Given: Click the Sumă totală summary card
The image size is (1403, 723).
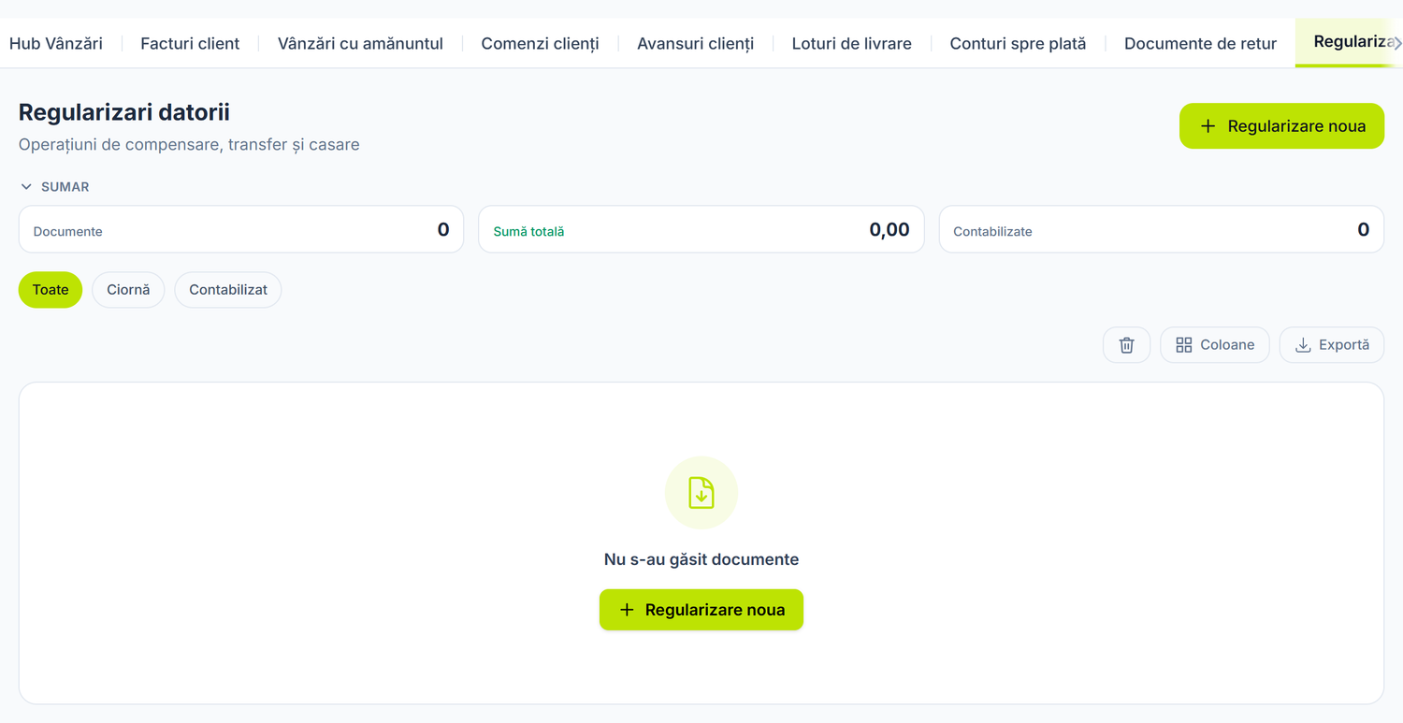Looking at the screenshot, I should click(701, 229).
